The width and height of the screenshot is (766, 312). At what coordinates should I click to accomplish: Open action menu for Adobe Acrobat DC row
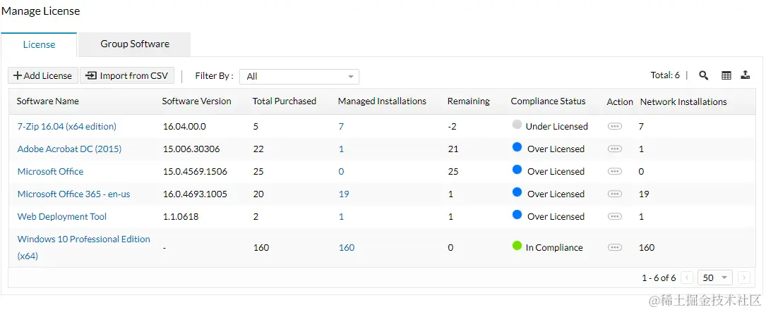(x=614, y=149)
